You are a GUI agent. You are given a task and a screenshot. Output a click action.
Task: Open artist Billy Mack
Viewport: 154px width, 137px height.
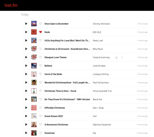[98, 49]
